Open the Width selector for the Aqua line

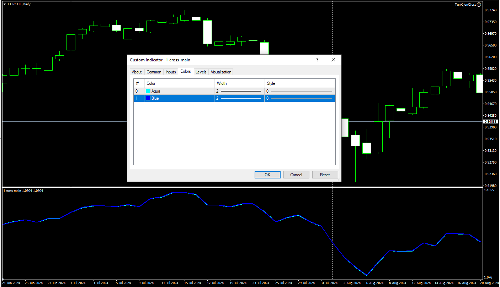[x=239, y=91]
